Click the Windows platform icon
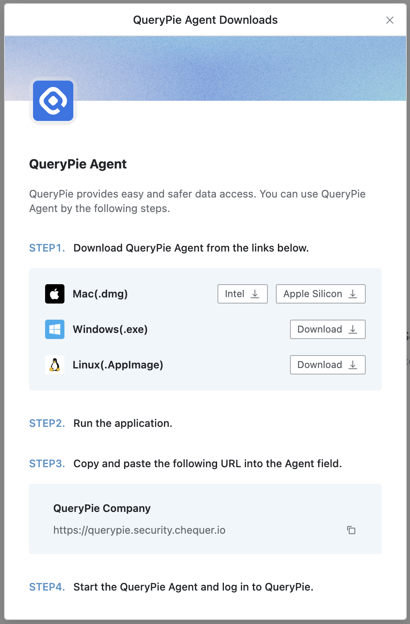The width and height of the screenshot is (410, 624). pyautogui.click(x=55, y=329)
